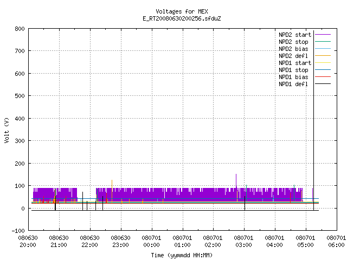The width and height of the screenshot is (347, 260).
Task: Click the tall black spike reaching 800 volts
Action: pos(313,119)
